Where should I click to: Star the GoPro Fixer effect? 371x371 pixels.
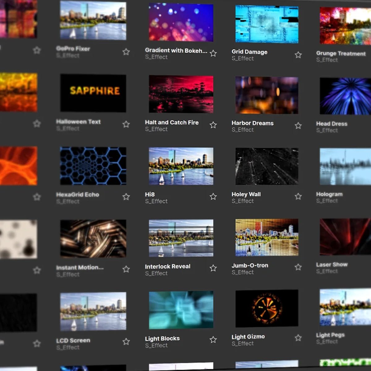[126, 52]
